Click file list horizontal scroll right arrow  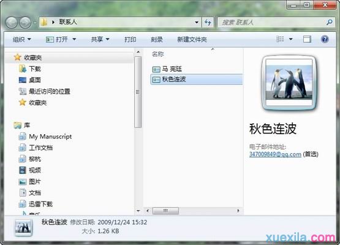[238, 211]
